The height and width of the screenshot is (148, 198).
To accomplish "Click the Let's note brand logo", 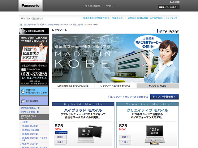I will click(168, 31).
